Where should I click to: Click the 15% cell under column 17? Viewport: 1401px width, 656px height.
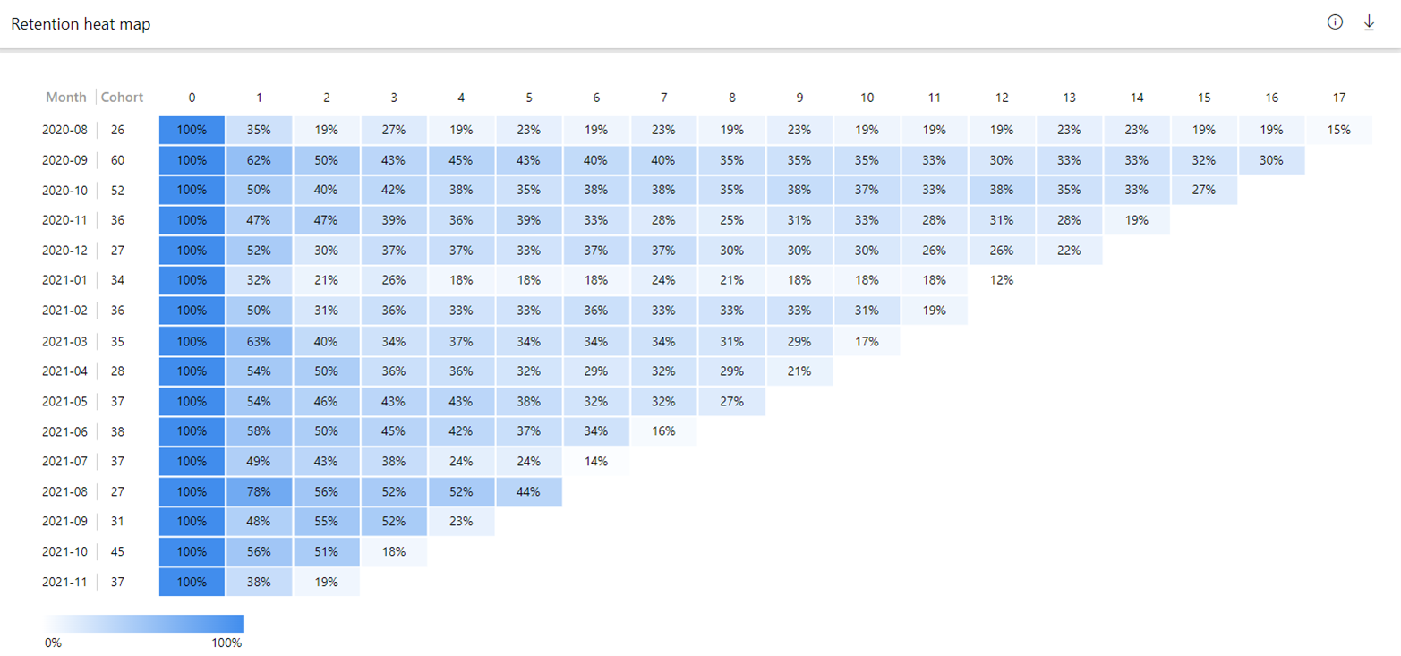coord(1339,130)
